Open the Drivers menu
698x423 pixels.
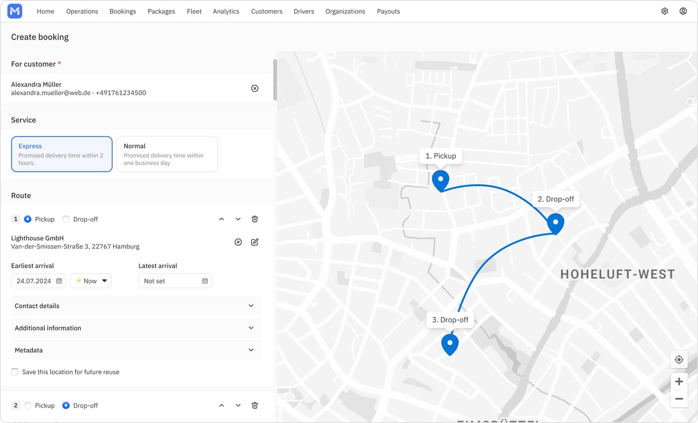[x=304, y=11]
